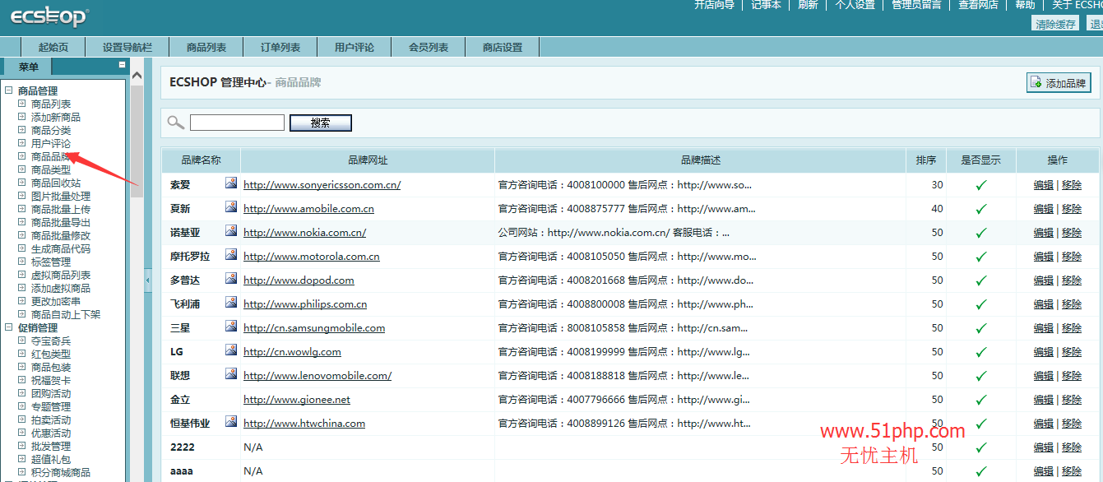Click 查看网店 in the top bar
Viewport: 1103px width, 482px height.
978,5
